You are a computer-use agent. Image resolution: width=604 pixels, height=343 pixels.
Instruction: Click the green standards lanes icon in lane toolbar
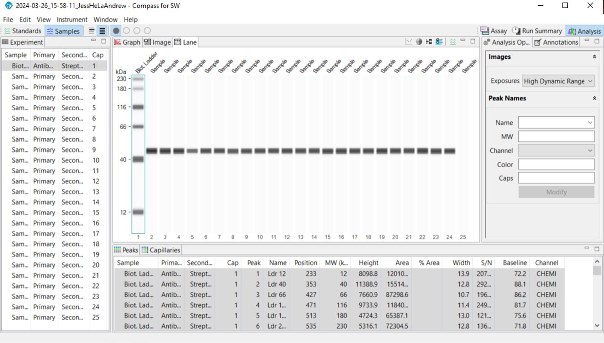pos(453,42)
